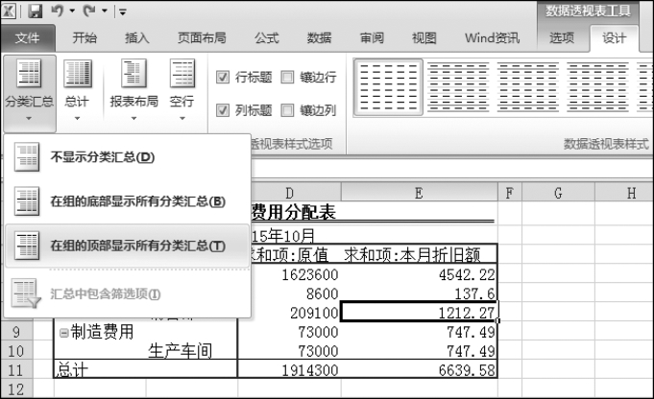Customize the Quick Access Toolbar
This screenshot has height=399, width=654.
[x=123, y=12]
